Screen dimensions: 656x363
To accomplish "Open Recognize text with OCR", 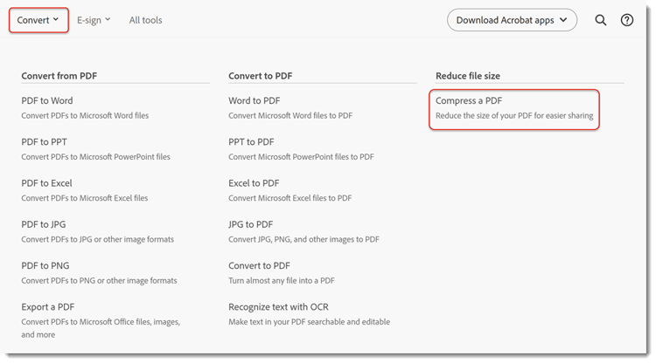I will [x=278, y=307].
